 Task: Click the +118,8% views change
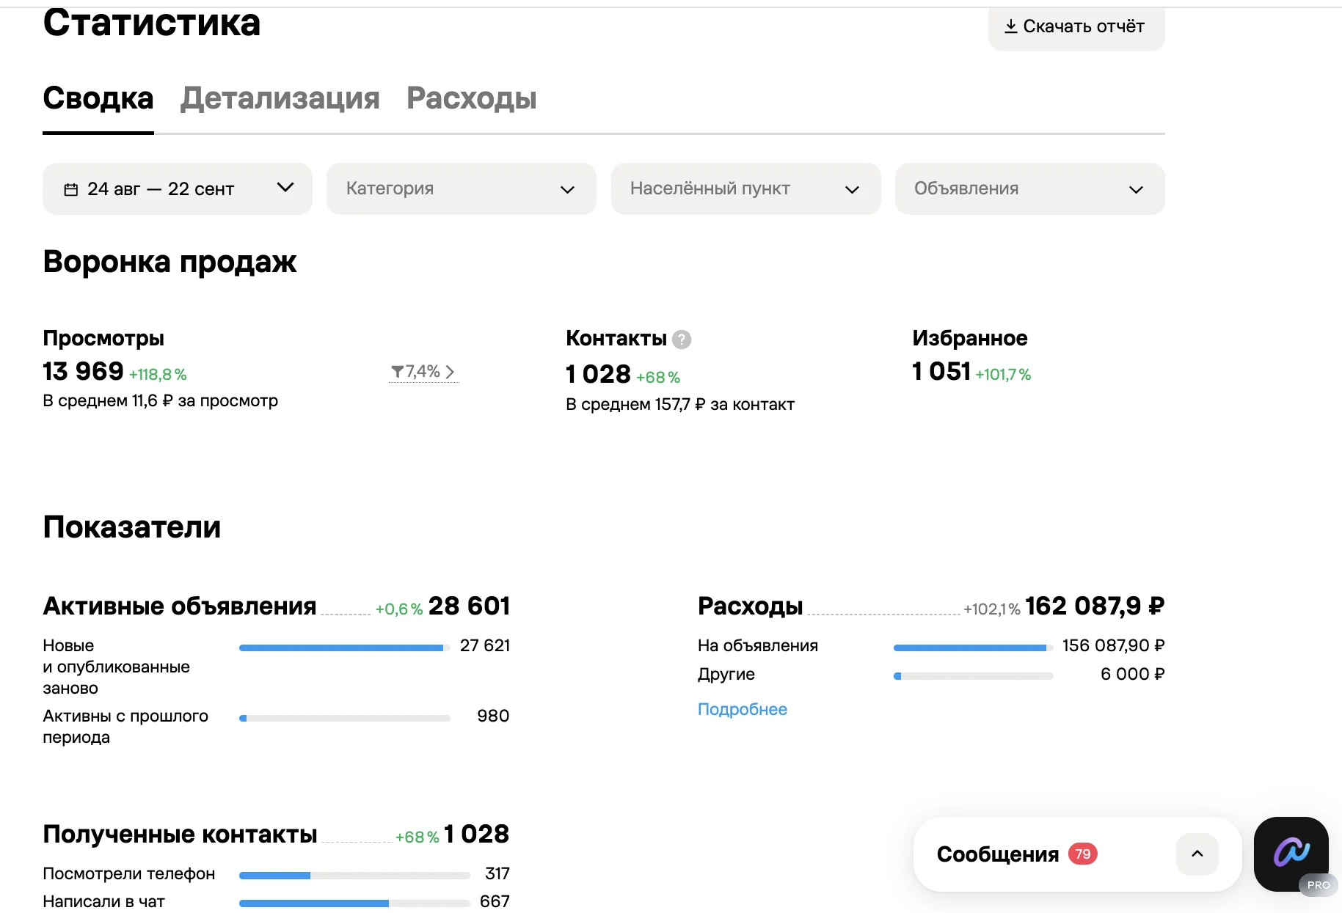158,375
